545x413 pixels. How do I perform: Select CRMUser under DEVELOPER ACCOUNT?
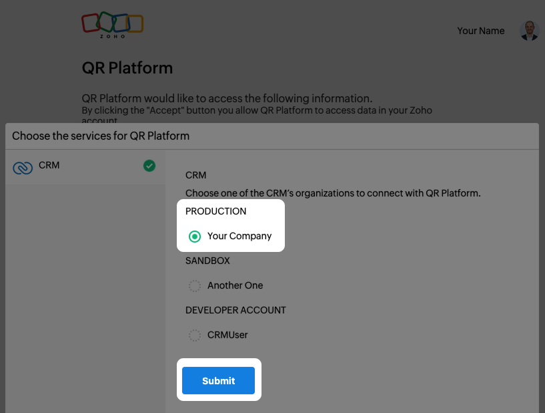point(194,335)
